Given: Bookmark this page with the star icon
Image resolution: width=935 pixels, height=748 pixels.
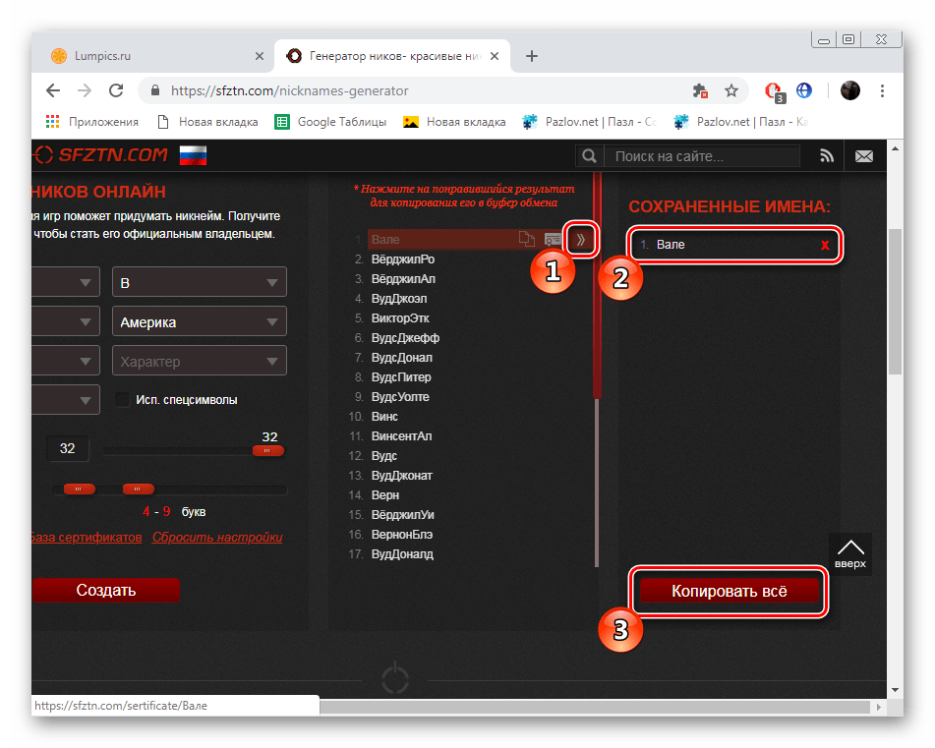Looking at the screenshot, I should [x=731, y=90].
